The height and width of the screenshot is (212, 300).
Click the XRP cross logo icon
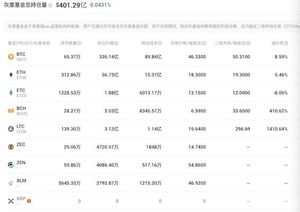pyautogui.click(x=11, y=201)
